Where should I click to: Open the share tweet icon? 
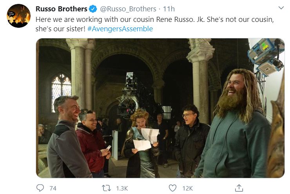(238, 188)
